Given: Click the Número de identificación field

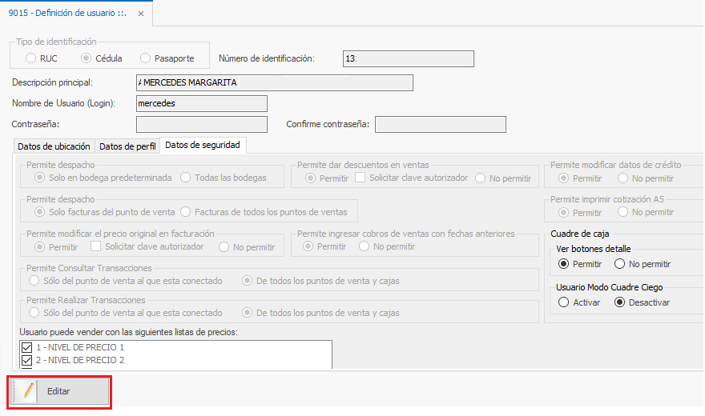Looking at the screenshot, I should (408, 58).
